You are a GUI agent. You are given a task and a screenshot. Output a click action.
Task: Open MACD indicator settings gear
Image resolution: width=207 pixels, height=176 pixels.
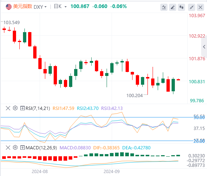pos(15,148)
